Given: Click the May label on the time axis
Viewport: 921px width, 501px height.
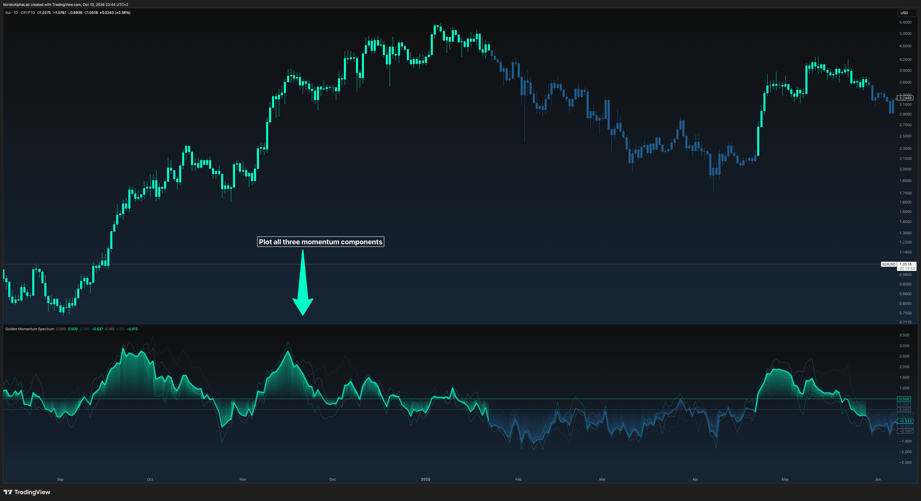Looking at the screenshot, I should coord(785,479).
